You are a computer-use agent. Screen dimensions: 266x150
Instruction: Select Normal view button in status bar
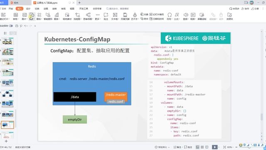[197, 147]
